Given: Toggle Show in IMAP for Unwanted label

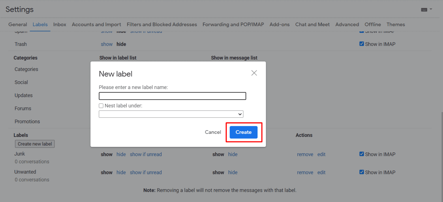Looking at the screenshot, I should point(361,172).
